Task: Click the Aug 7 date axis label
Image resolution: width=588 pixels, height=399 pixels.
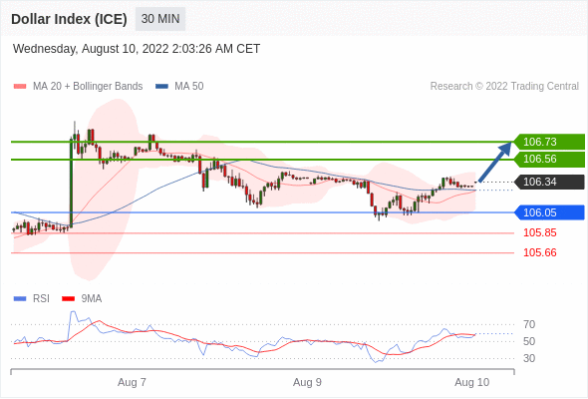Action: (132, 382)
